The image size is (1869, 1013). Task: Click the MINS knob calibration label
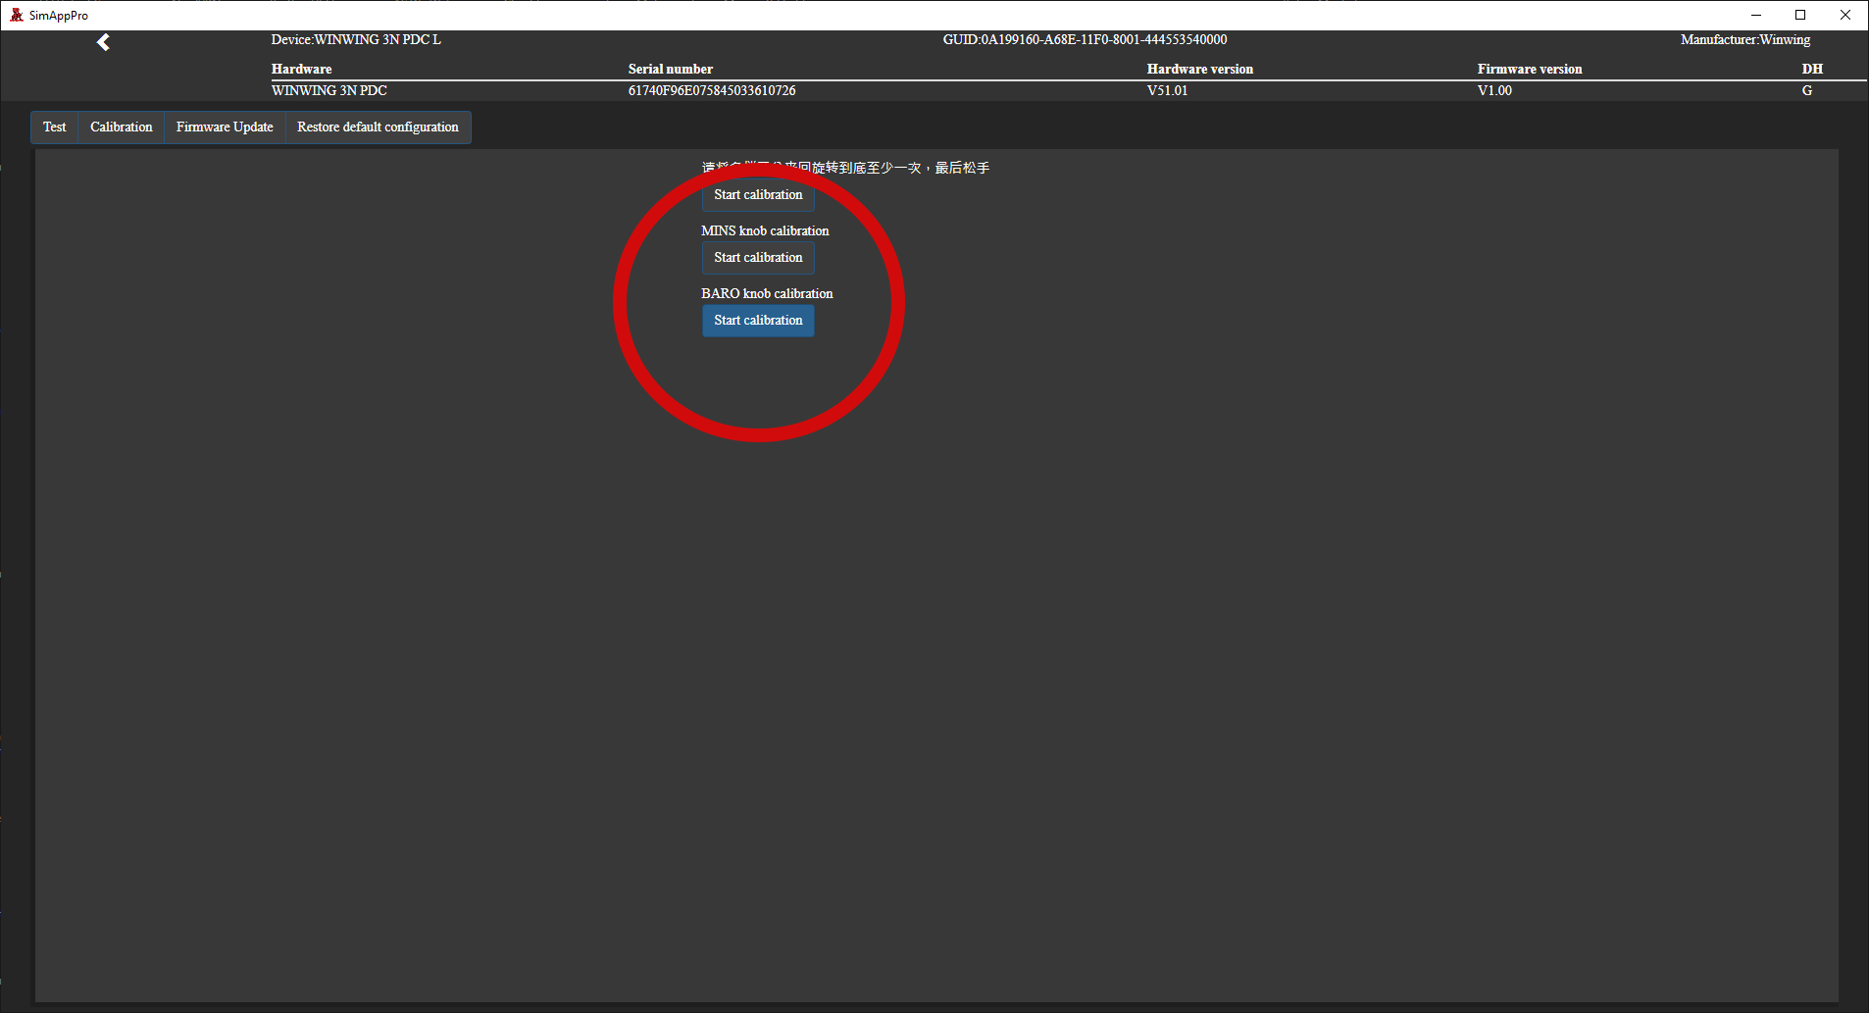pos(765,230)
